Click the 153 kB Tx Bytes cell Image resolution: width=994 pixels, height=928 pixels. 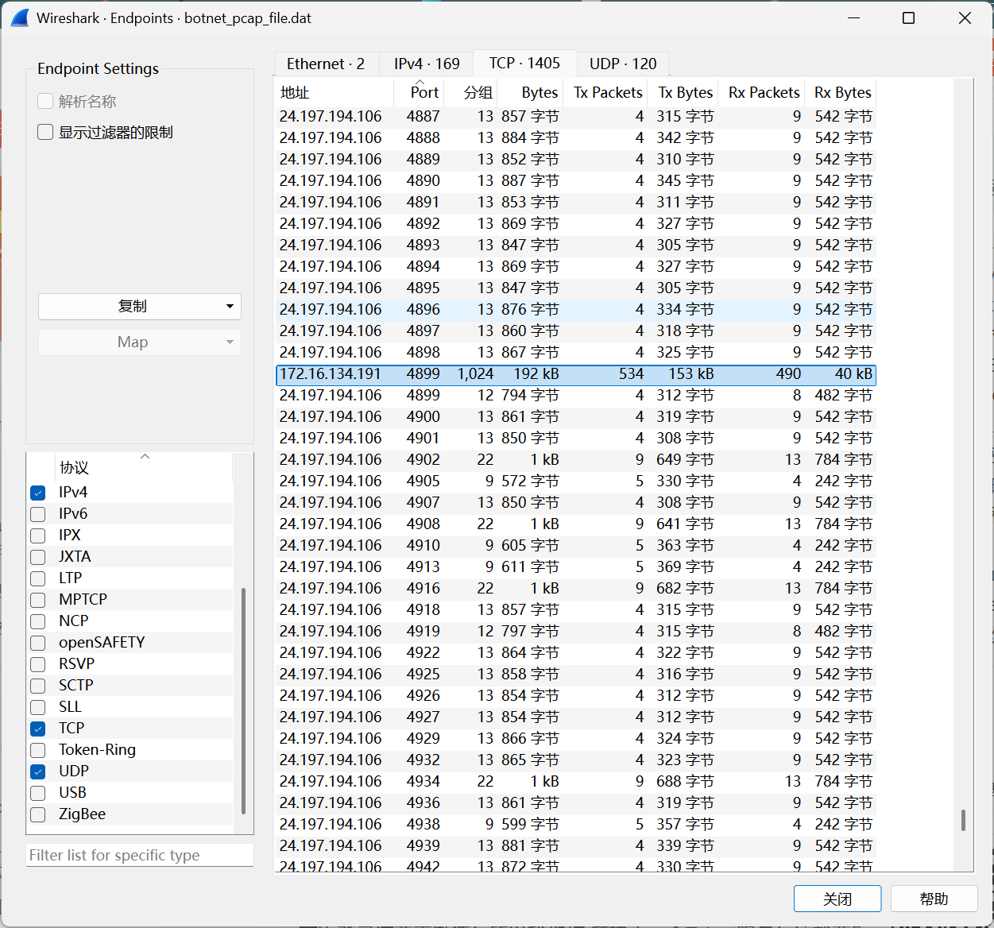690,374
